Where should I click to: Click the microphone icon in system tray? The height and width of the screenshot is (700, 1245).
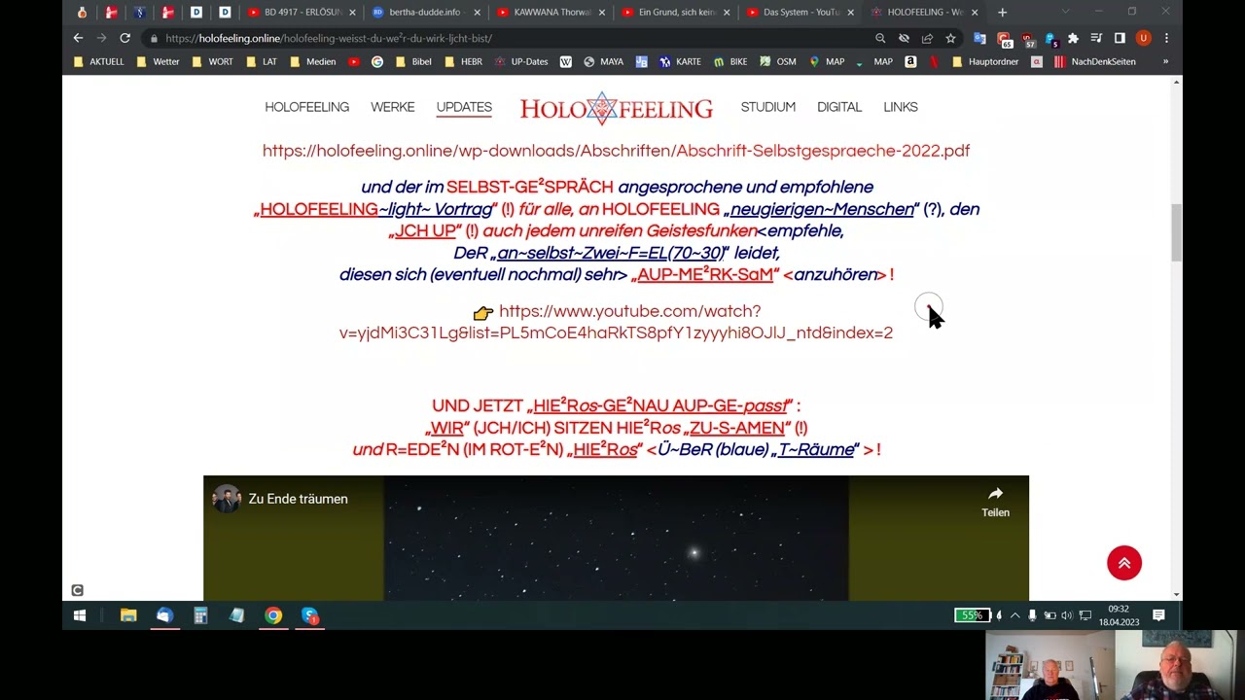1032,615
